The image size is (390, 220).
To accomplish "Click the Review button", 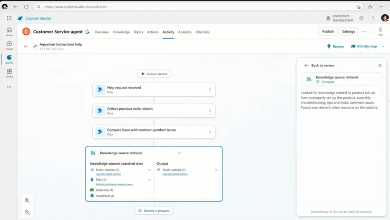I will 336,46.
